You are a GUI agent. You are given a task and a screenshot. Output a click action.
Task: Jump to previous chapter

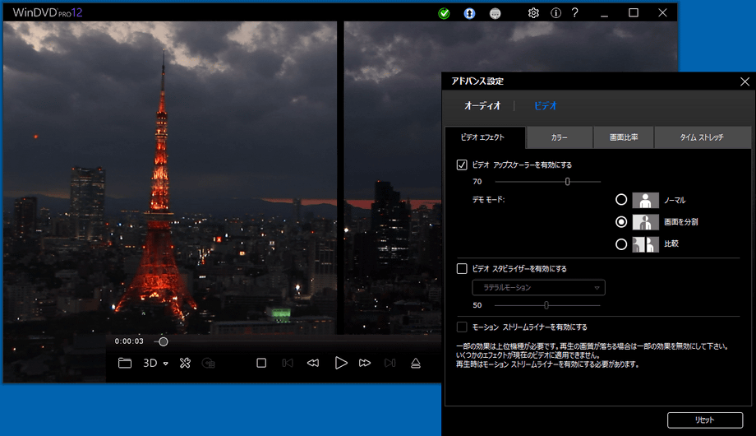point(288,363)
